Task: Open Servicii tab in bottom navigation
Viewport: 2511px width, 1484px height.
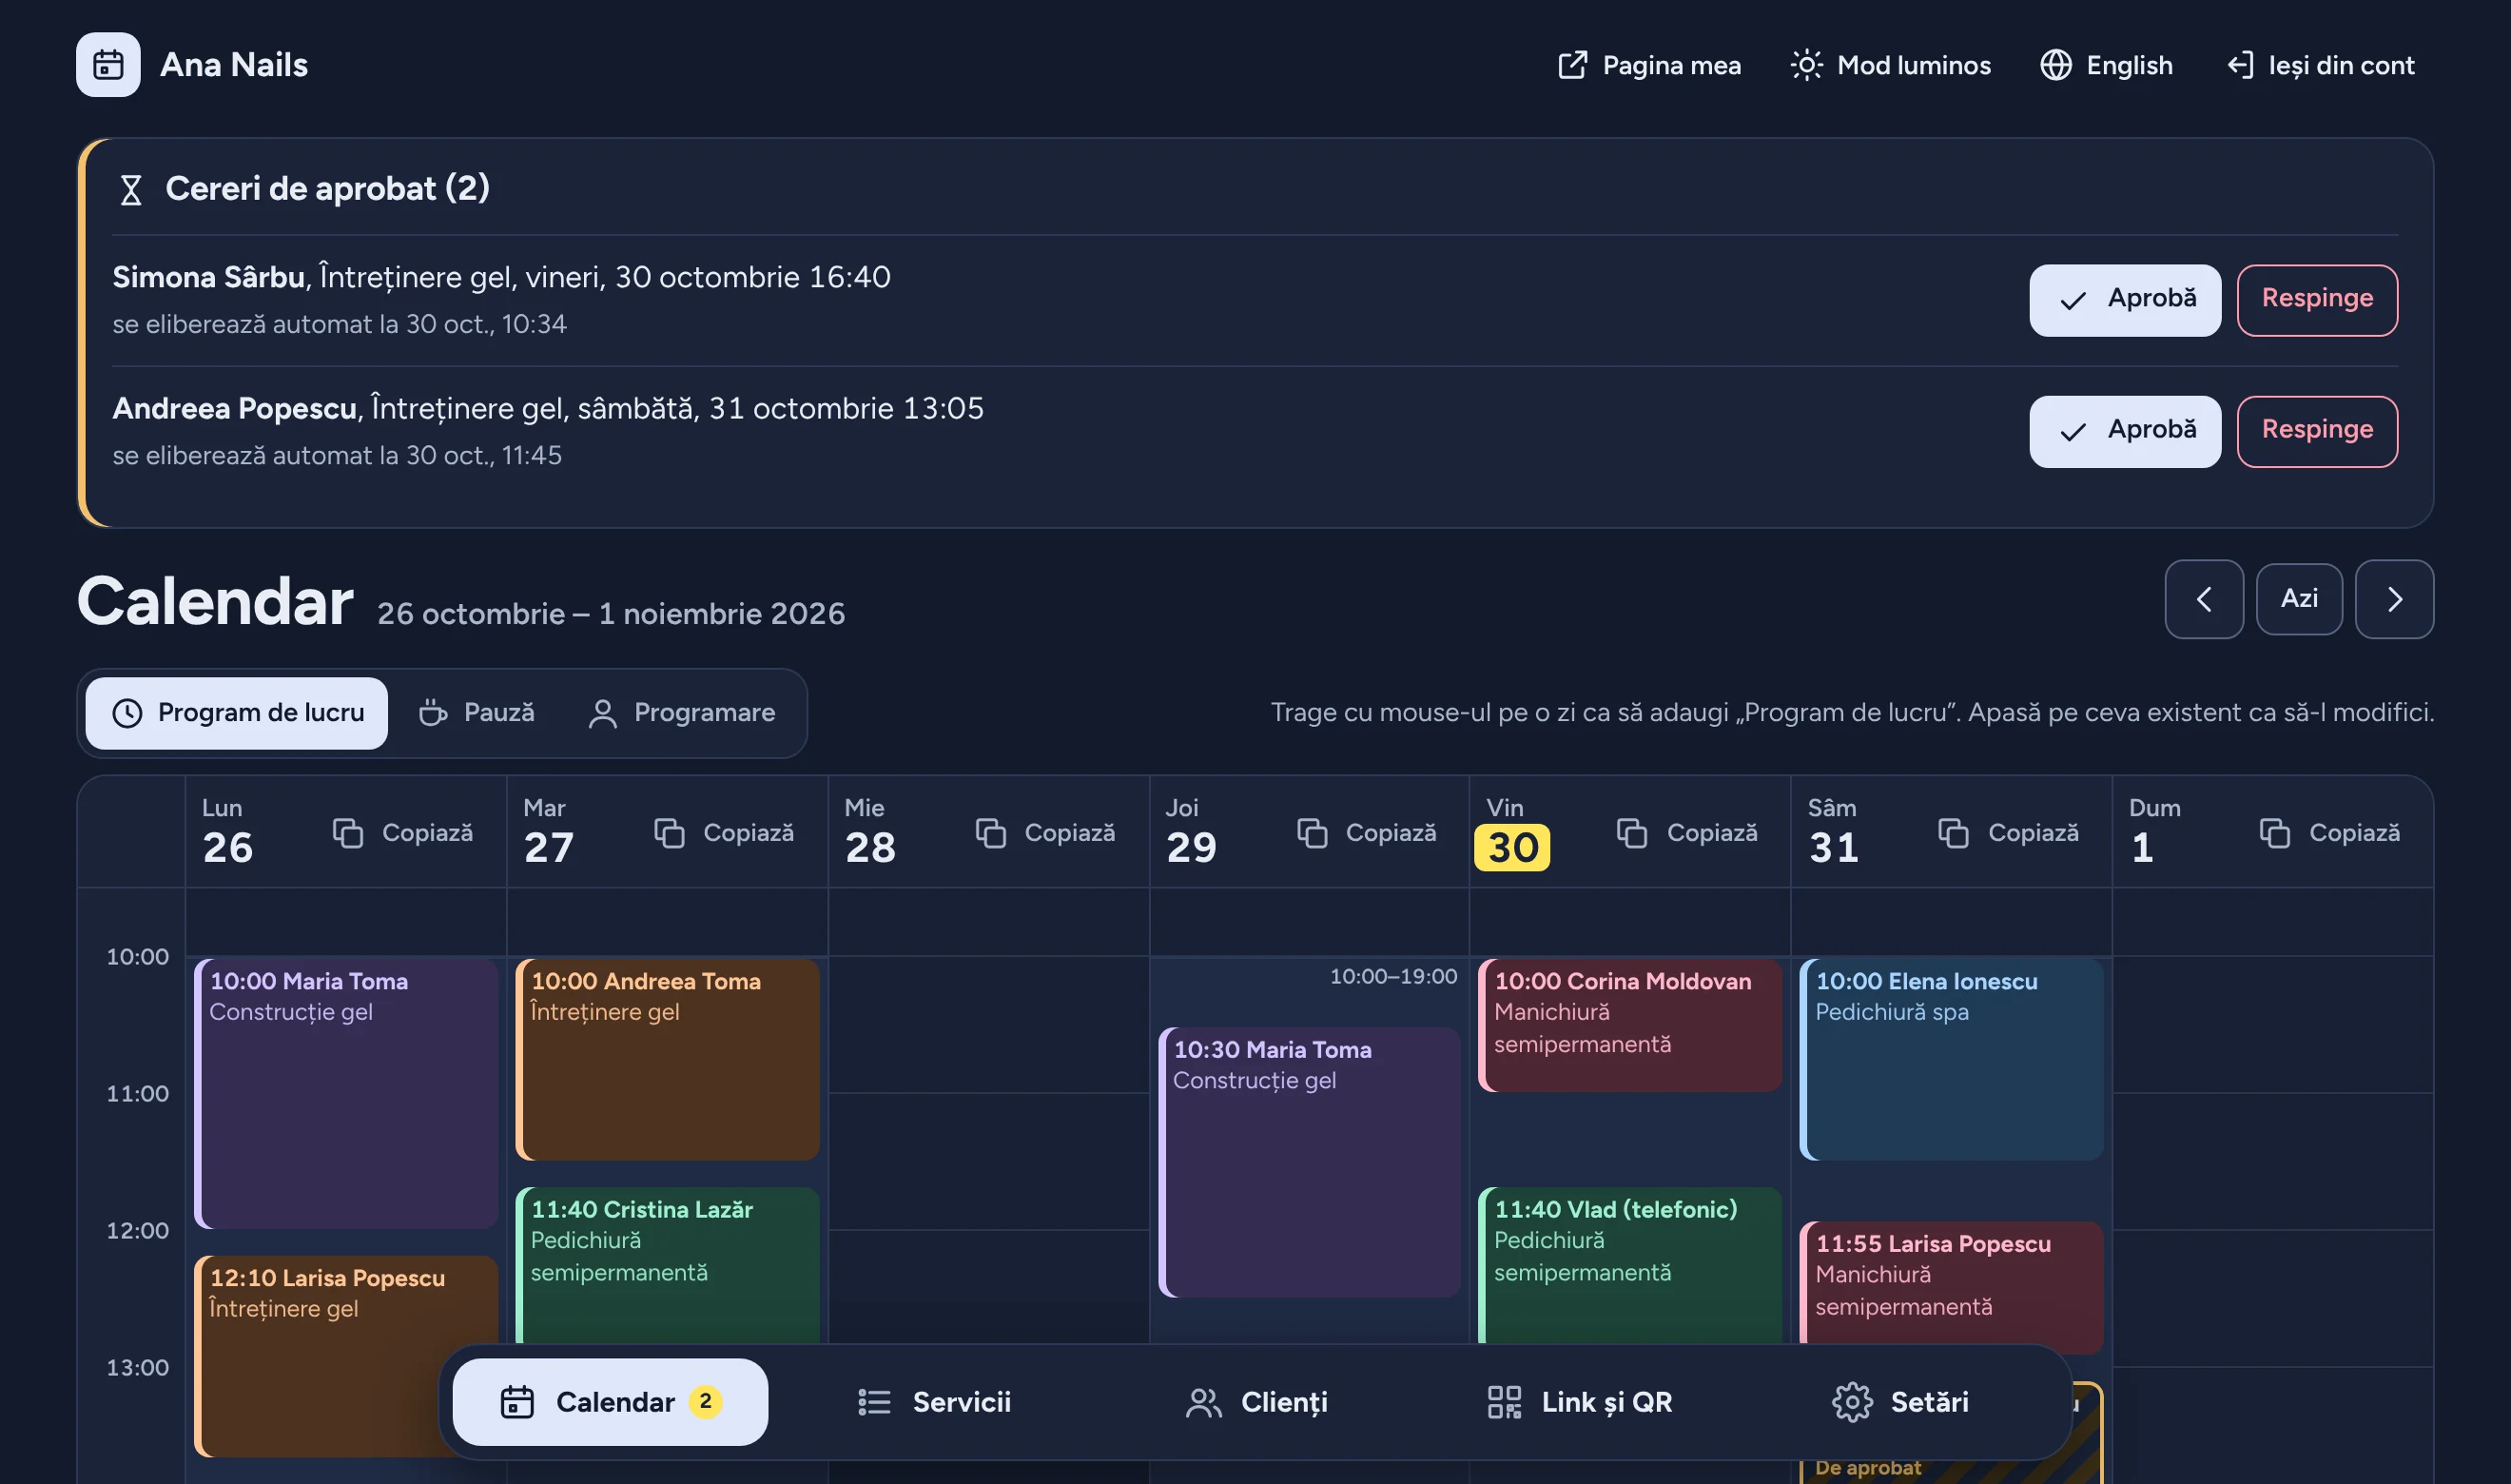Action: point(935,1402)
